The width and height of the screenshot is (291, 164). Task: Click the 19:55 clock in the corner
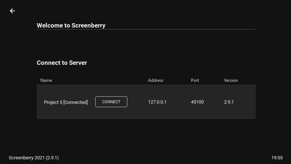point(277,158)
